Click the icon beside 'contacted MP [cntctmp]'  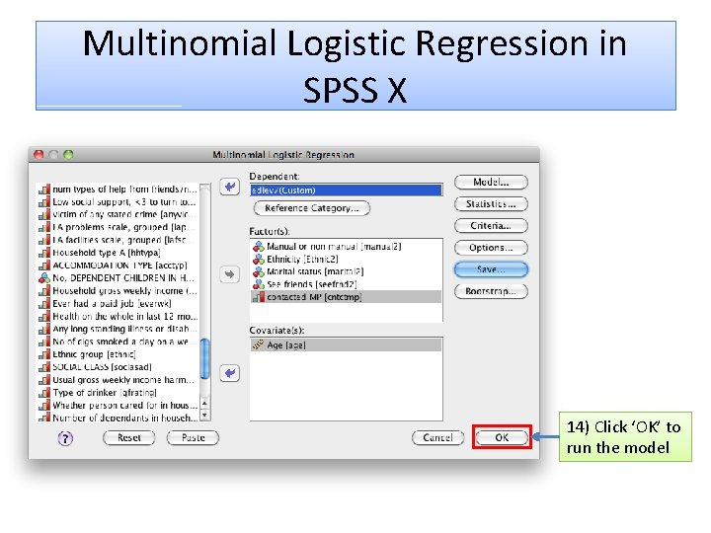coord(259,297)
